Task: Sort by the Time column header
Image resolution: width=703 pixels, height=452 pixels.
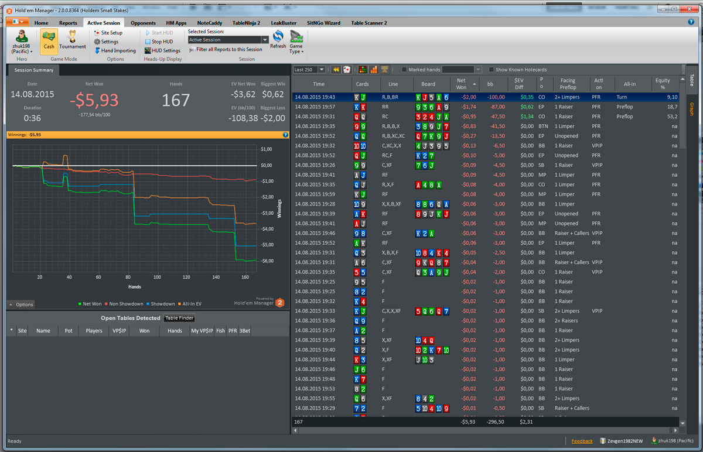Action: tap(319, 84)
